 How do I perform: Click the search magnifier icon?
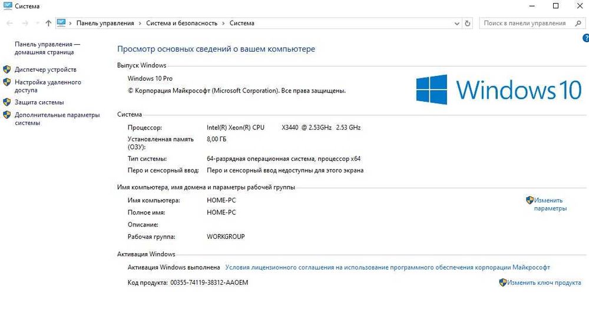point(578,24)
